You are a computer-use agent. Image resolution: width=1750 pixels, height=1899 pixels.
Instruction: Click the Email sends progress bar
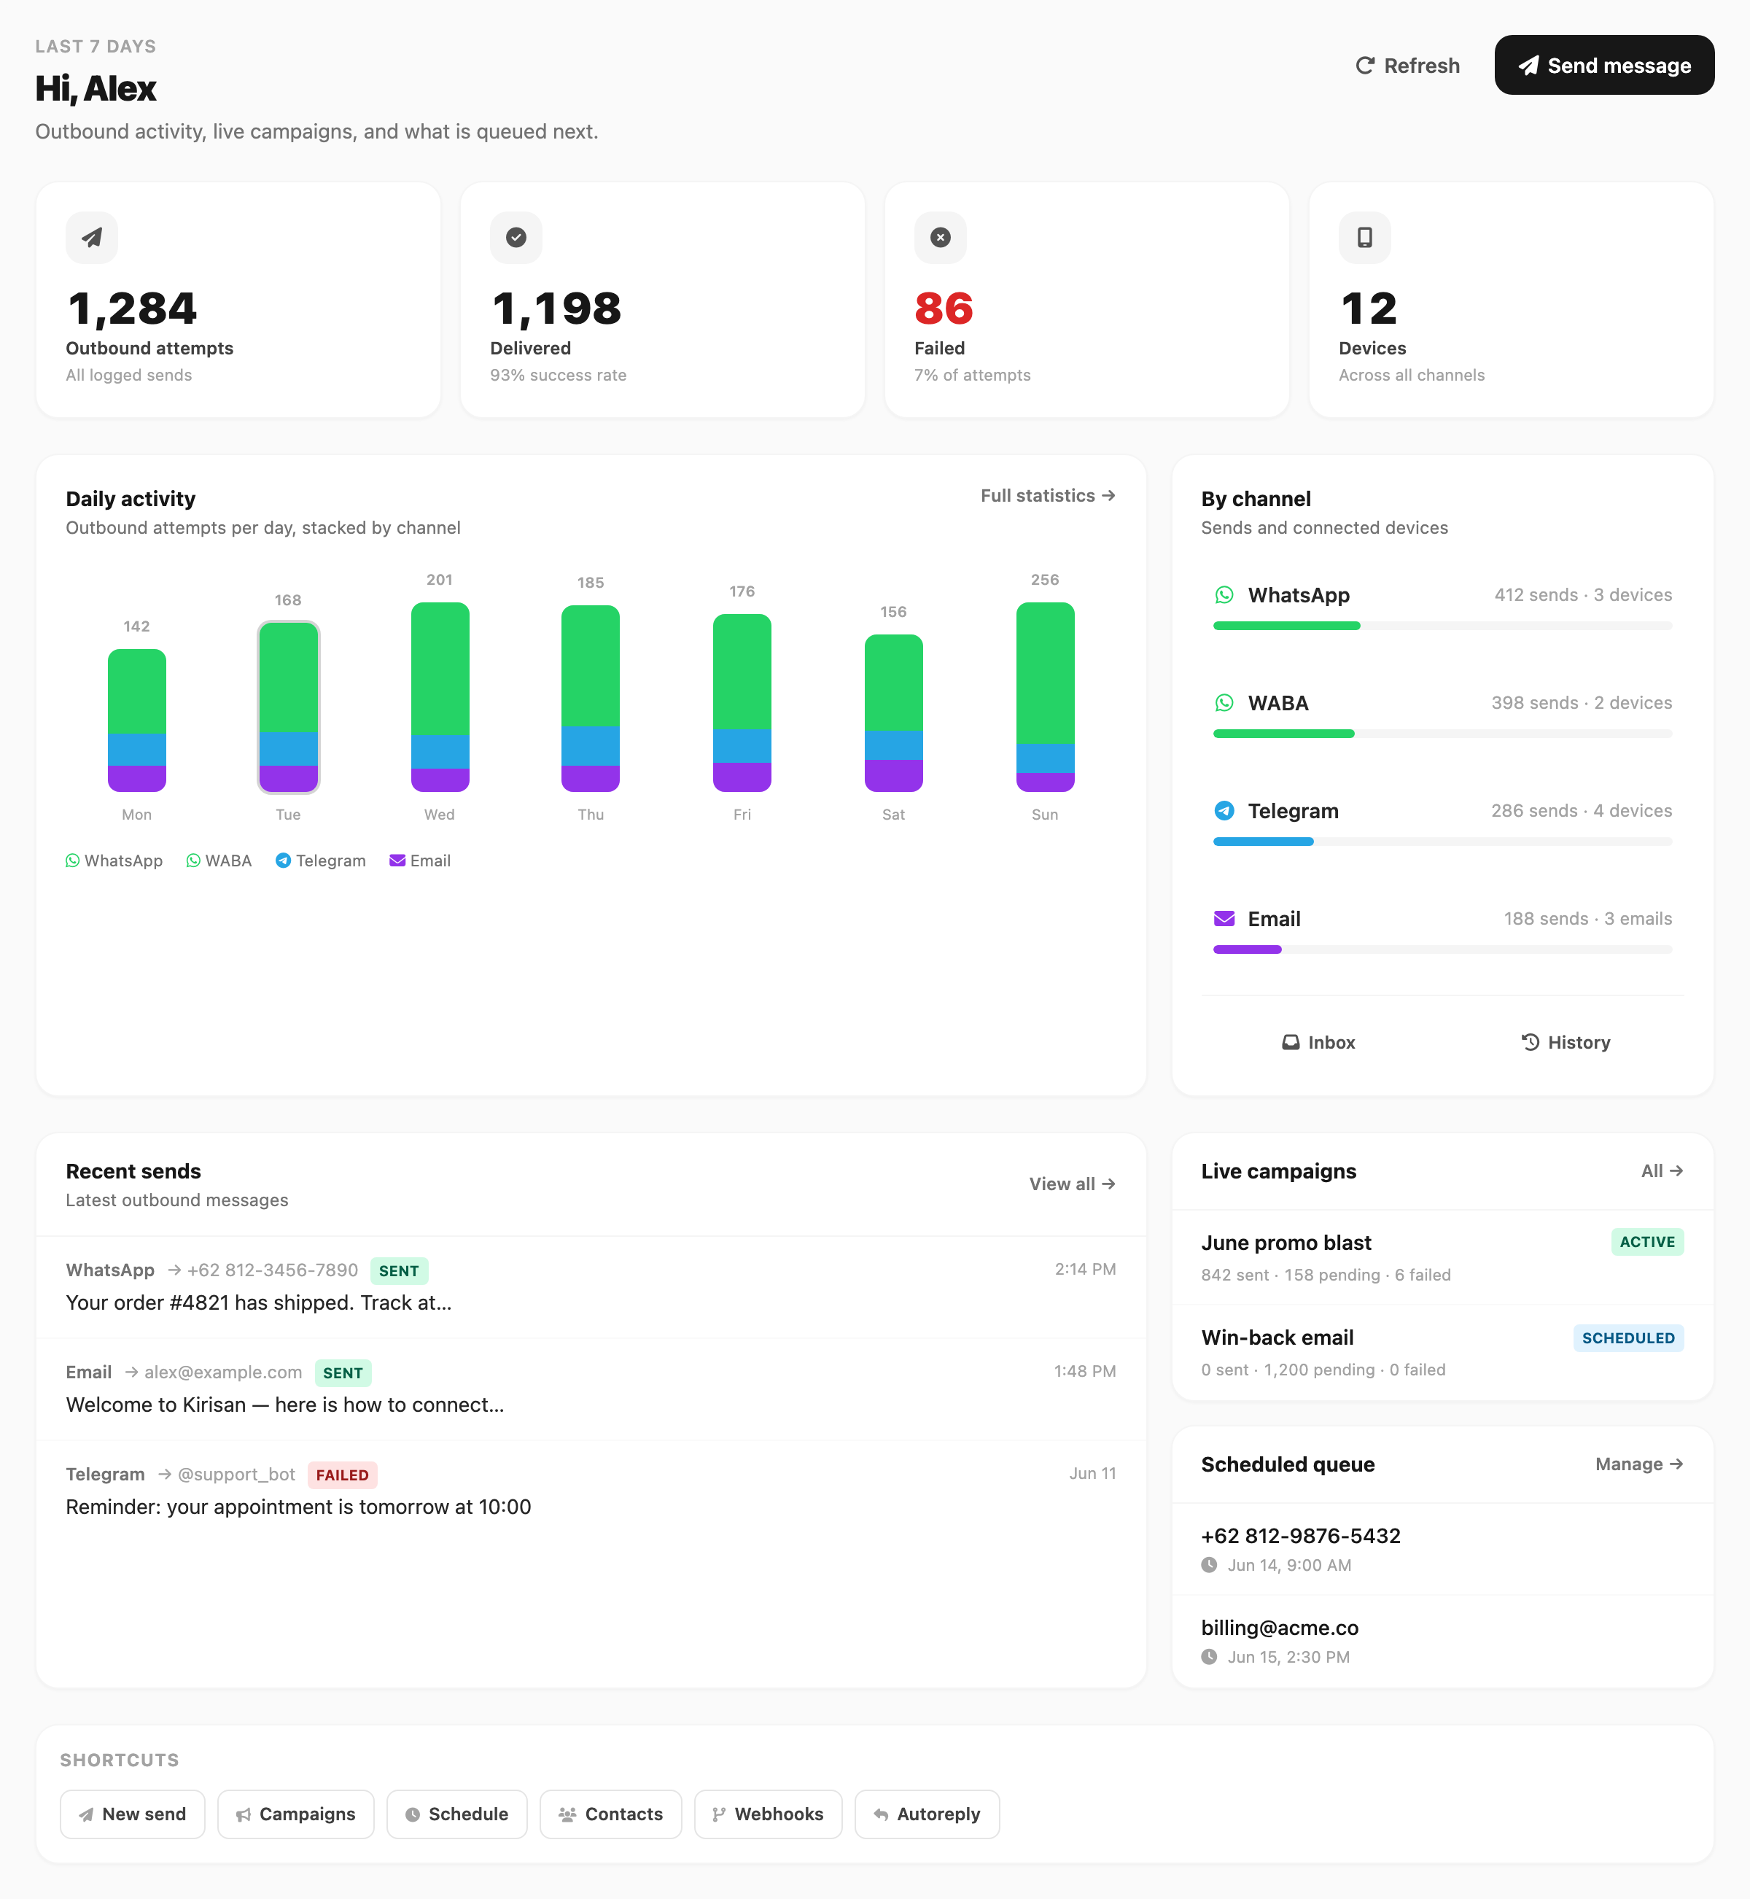(x=1442, y=950)
